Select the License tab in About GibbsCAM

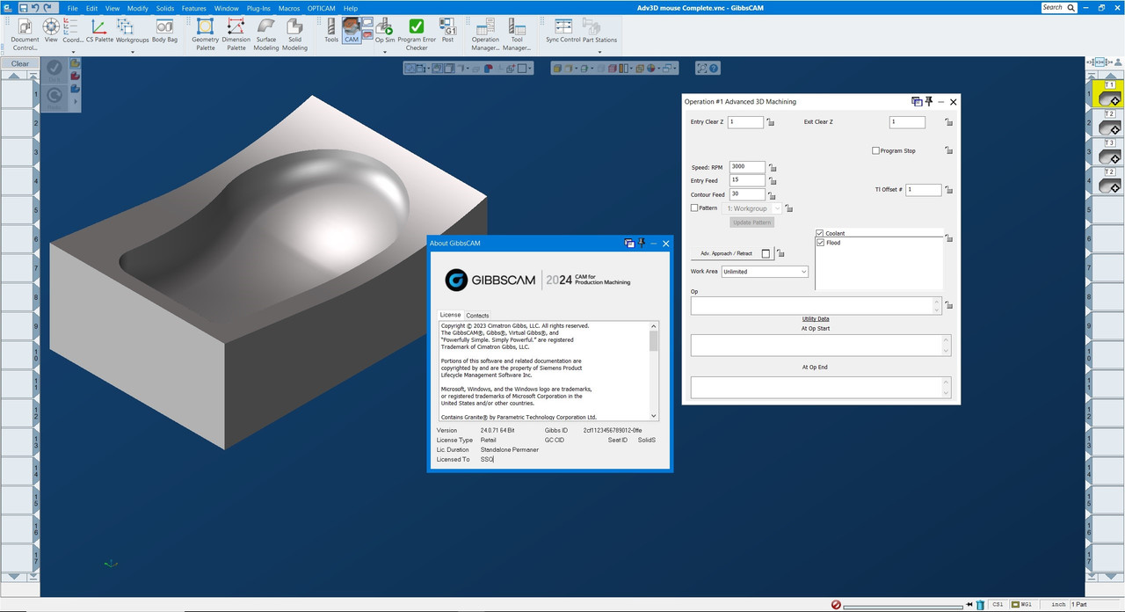[x=450, y=315]
